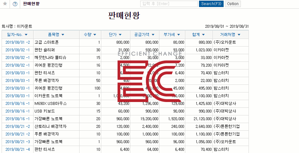Click the date range 2019/08/01 ~ 2019/08/31

tap(227, 26)
